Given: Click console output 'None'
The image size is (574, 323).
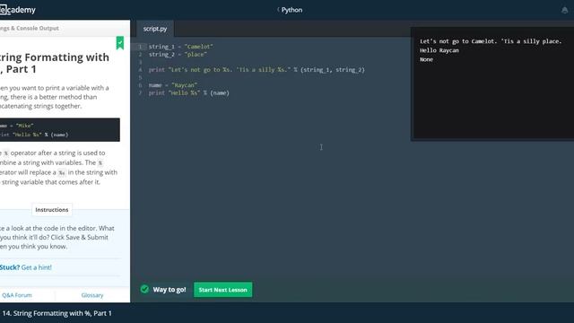Looking at the screenshot, I should (426, 60).
